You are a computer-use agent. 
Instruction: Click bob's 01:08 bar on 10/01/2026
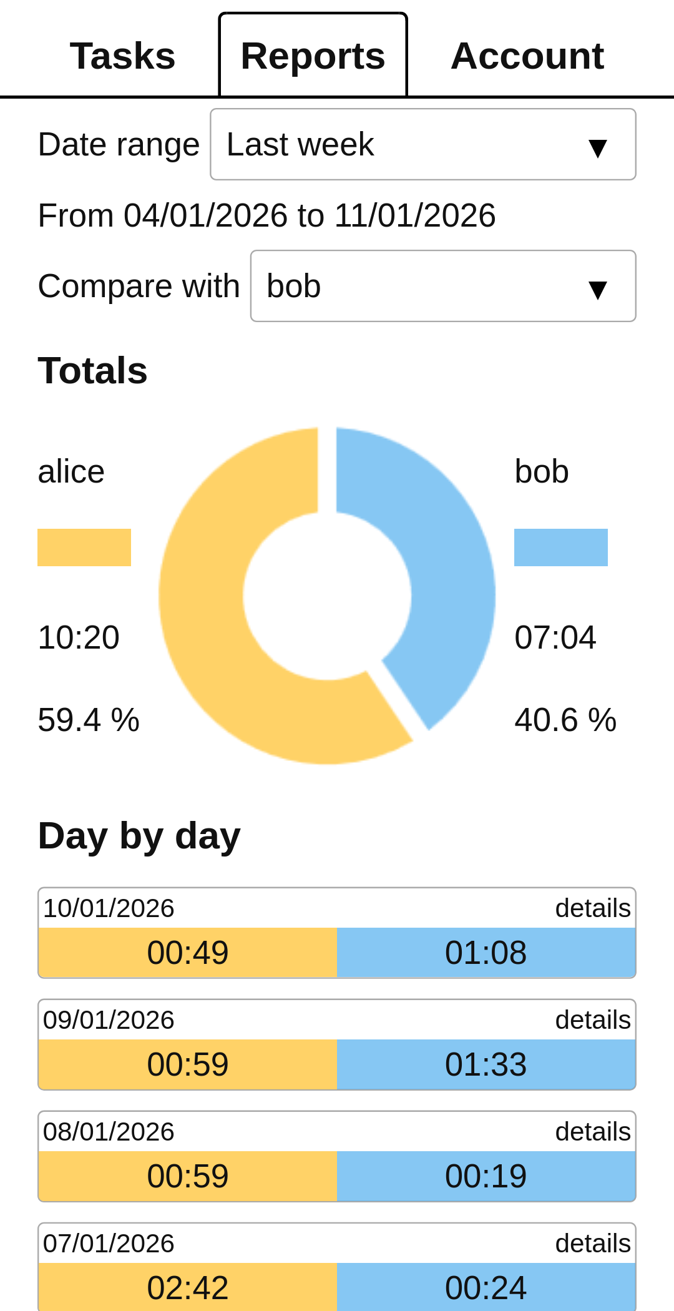click(x=486, y=953)
